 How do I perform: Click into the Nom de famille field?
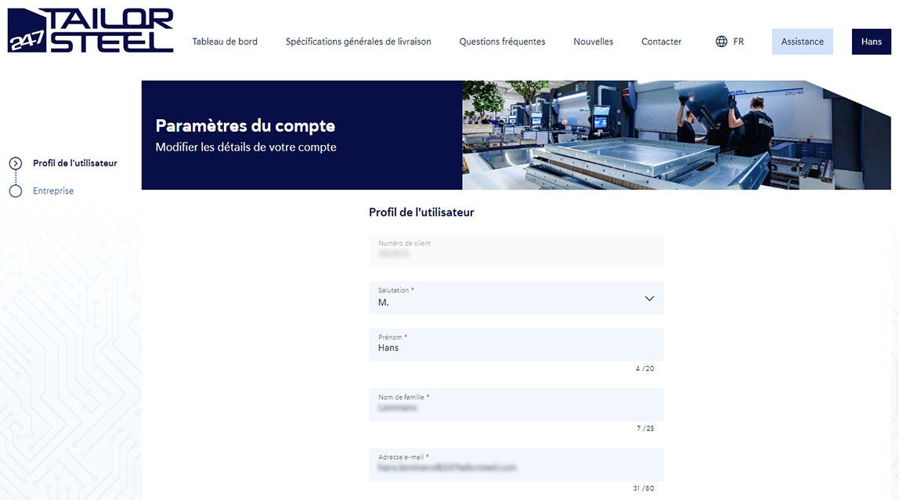point(516,406)
